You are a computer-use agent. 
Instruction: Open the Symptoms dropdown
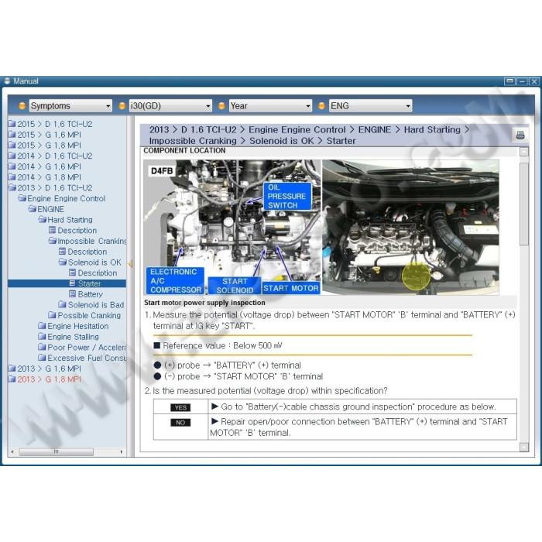[70, 106]
